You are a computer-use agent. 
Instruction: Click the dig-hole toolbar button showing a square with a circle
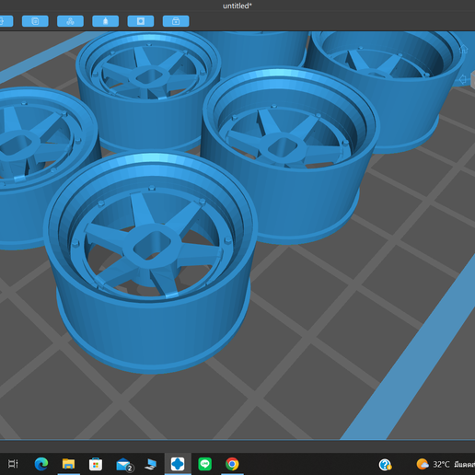(141, 21)
